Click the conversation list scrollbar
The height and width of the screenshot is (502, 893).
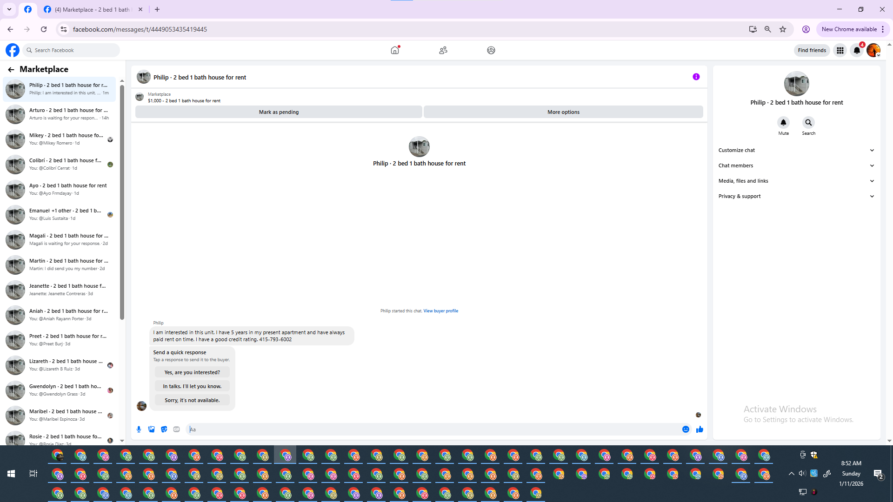[122, 202]
